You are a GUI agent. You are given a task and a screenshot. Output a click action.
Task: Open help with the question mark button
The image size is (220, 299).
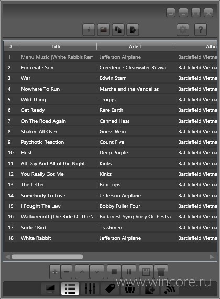click(201, 29)
